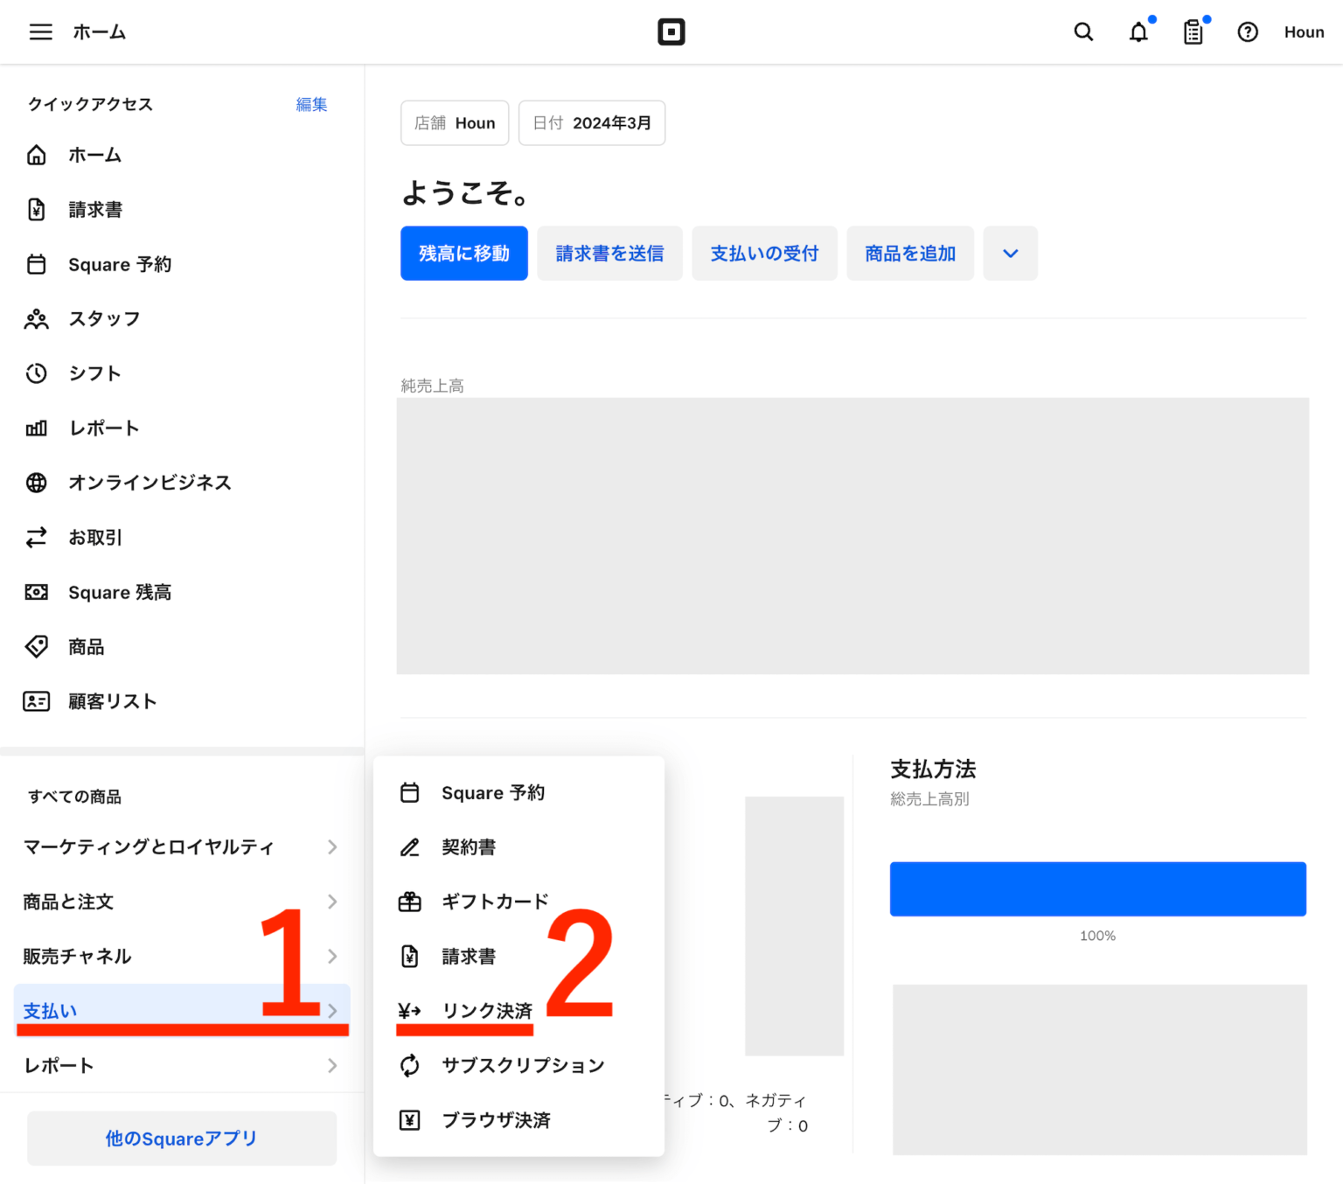
Task: Select the スタッフ icon in the sidebar
Action: [36, 318]
